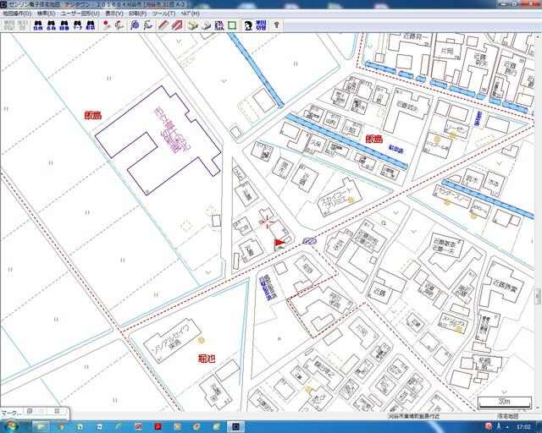Open the 地図操作(O) menu

coord(16,14)
